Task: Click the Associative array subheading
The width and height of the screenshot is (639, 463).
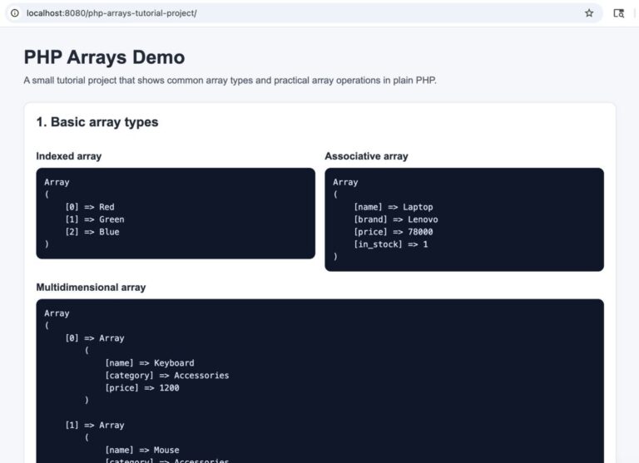Action: click(x=366, y=156)
